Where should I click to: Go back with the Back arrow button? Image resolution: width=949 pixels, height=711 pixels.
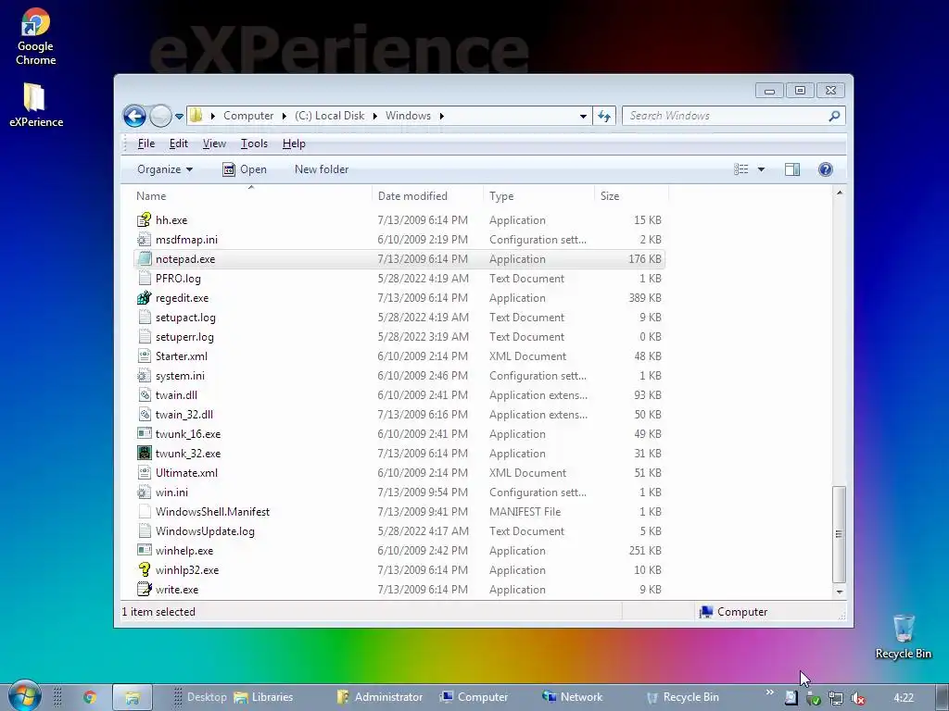click(134, 116)
